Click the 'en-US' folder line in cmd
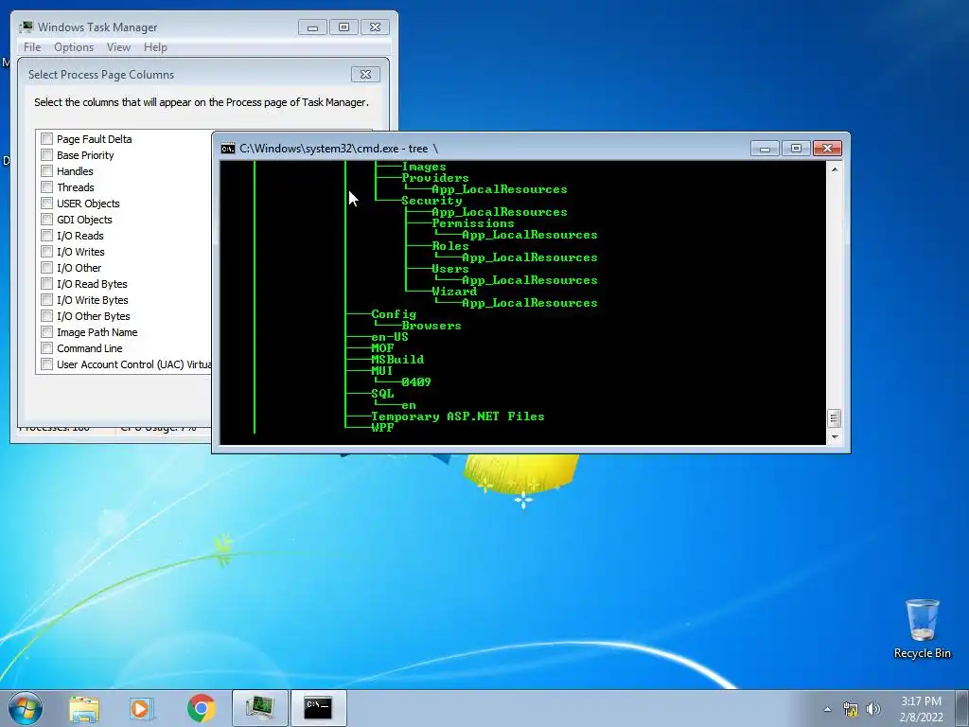Image resolution: width=969 pixels, height=727 pixels. coord(390,337)
